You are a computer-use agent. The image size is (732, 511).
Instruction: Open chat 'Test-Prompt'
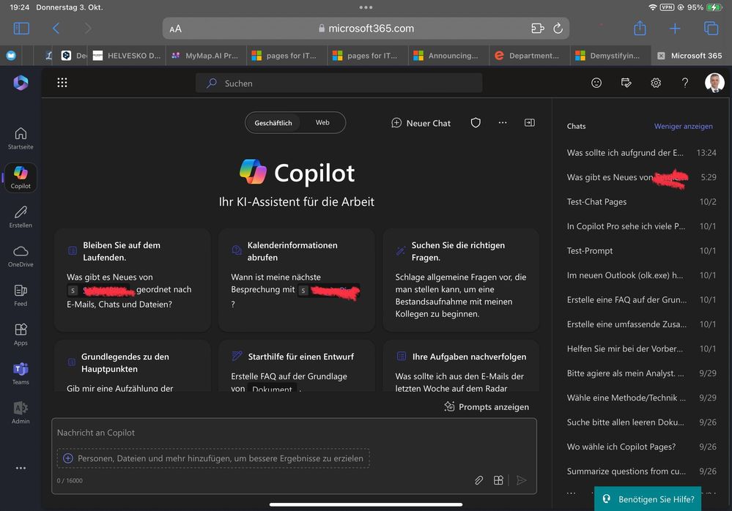641,251
